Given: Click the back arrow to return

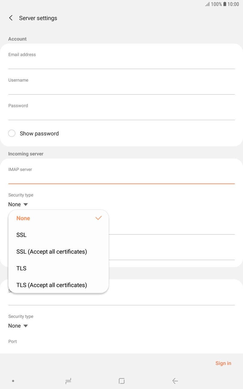Looking at the screenshot, I should 11,18.
